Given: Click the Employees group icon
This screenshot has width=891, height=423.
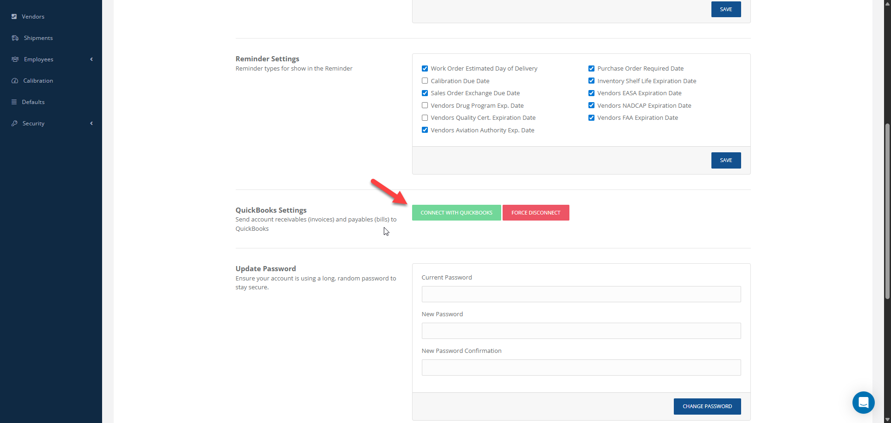Looking at the screenshot, I should click(x=15, y=59).
